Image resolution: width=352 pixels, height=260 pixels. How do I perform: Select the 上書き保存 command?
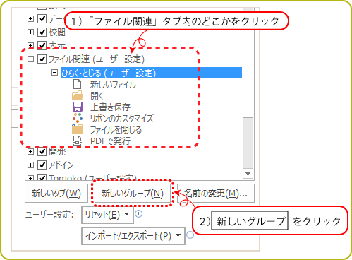pos(110,107)
